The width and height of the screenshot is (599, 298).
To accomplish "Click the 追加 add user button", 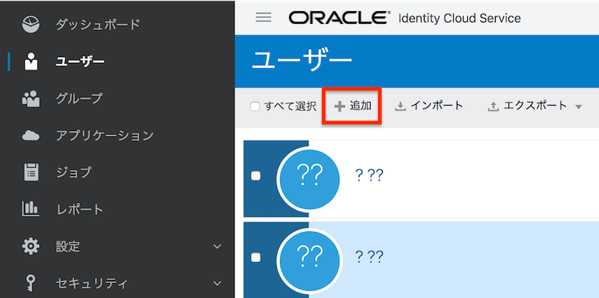I will pos(352,106).
